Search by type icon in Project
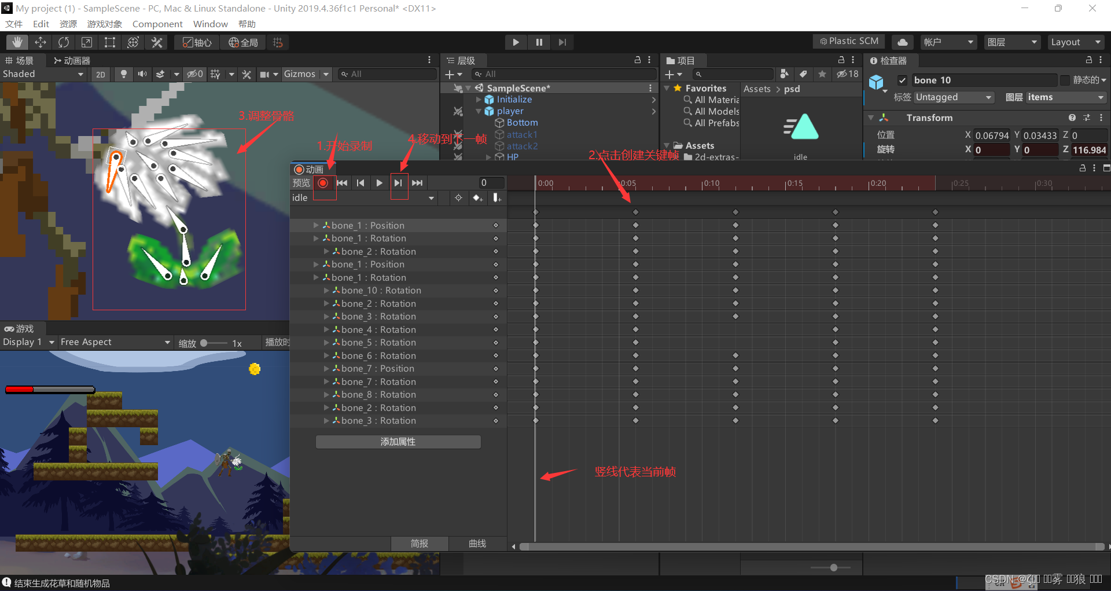 pos(784,74)
